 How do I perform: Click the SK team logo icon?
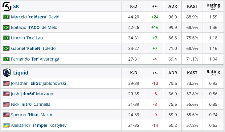pyautogui.click(x=7, y=6)
